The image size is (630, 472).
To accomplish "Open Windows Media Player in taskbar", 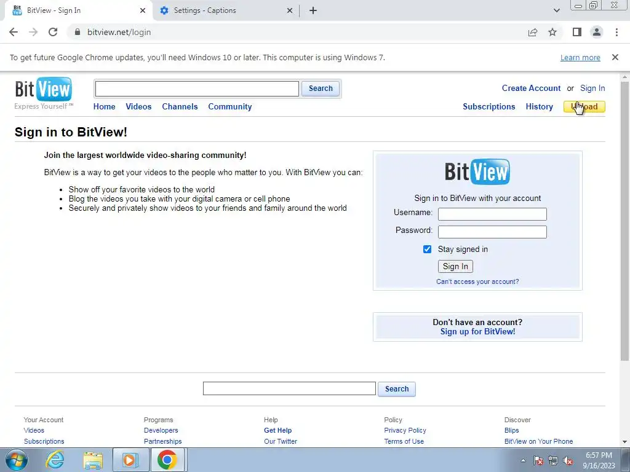I will pyautogui.click(x=130, y=460).
